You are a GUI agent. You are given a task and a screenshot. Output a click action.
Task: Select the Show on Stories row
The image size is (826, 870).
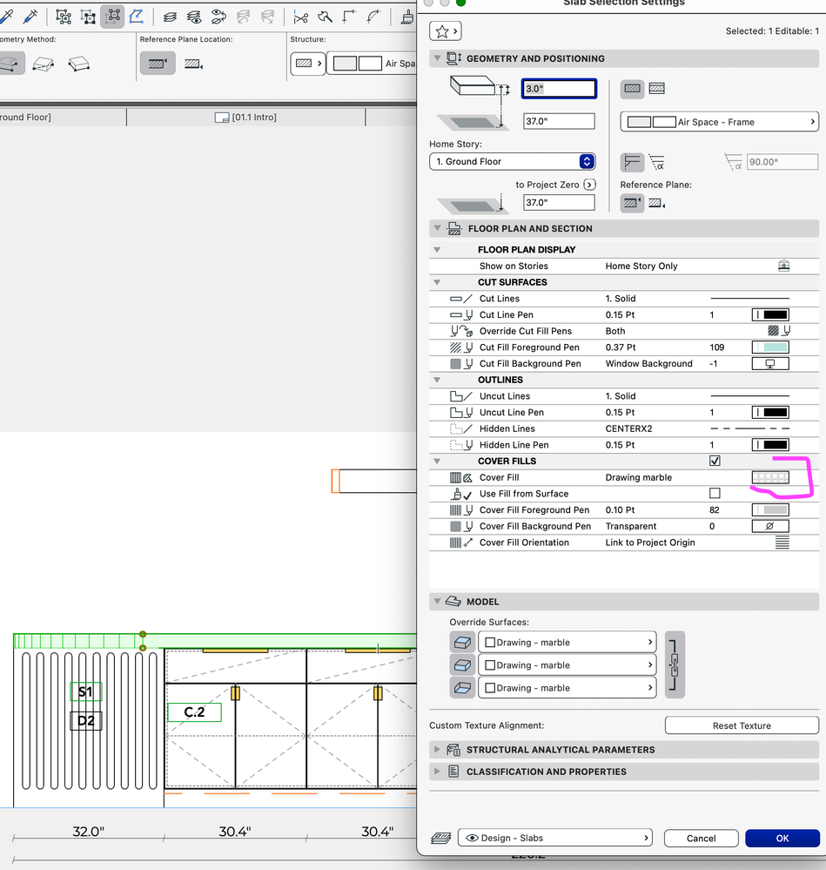pyautogui.click(x=624, y=266)
